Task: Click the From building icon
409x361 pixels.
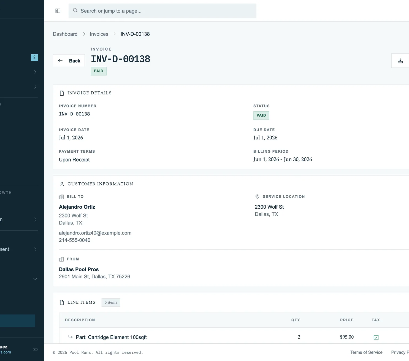Action: pos(61,259)
